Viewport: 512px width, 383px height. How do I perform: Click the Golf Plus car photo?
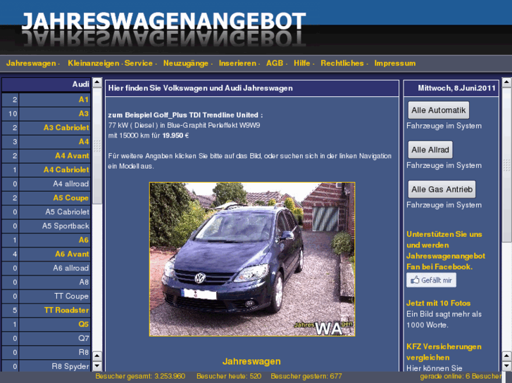coord(252,259)
